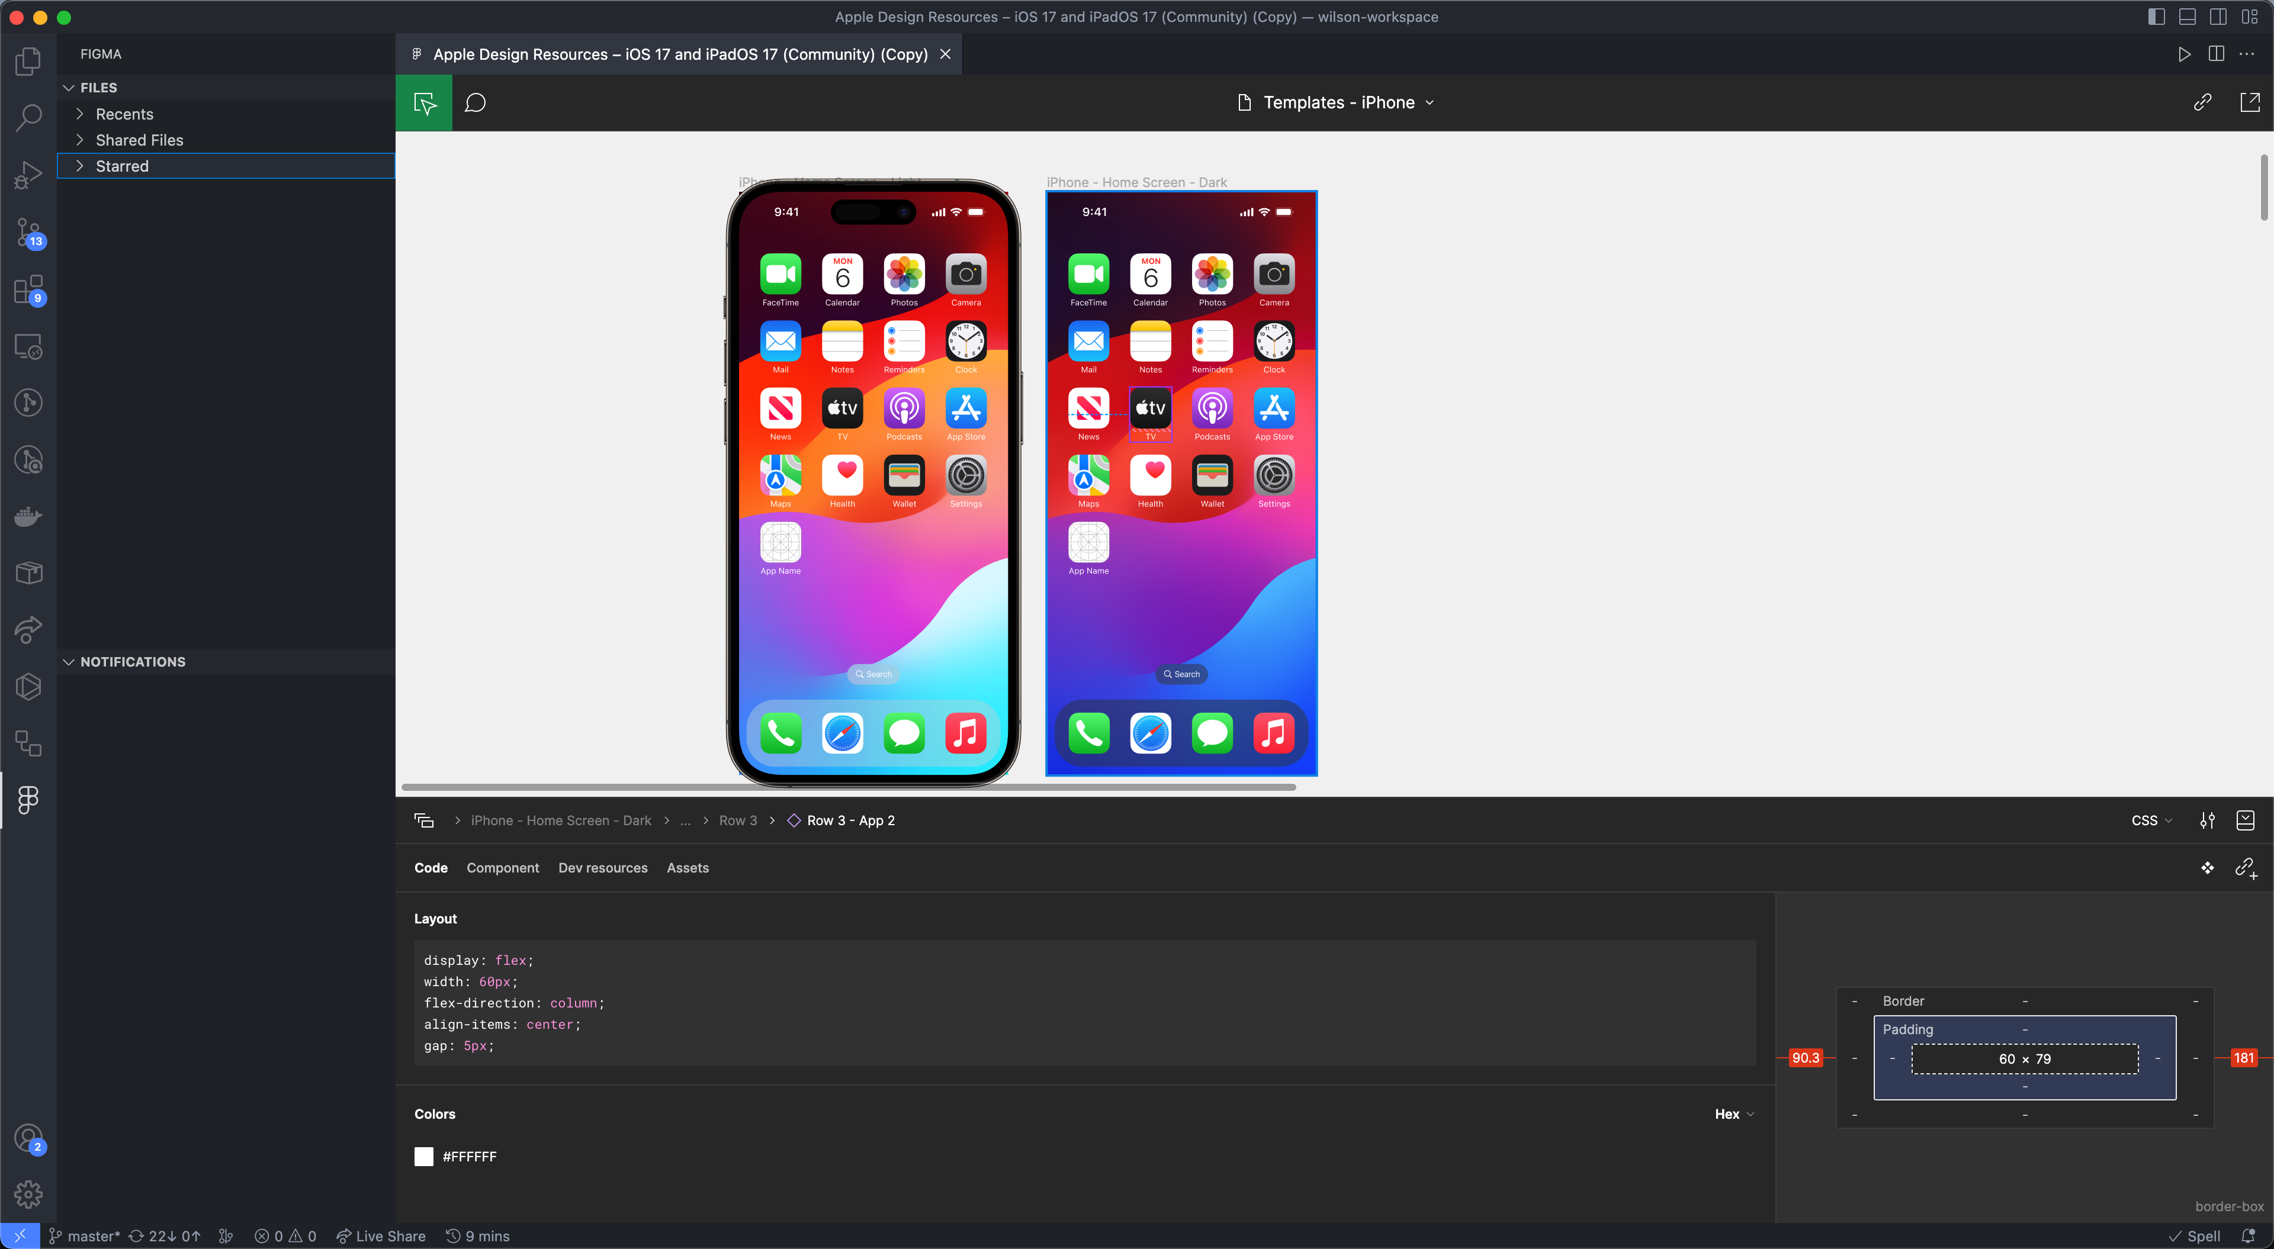
Task: Select the Comment tool icon
Action: (477, 102)
